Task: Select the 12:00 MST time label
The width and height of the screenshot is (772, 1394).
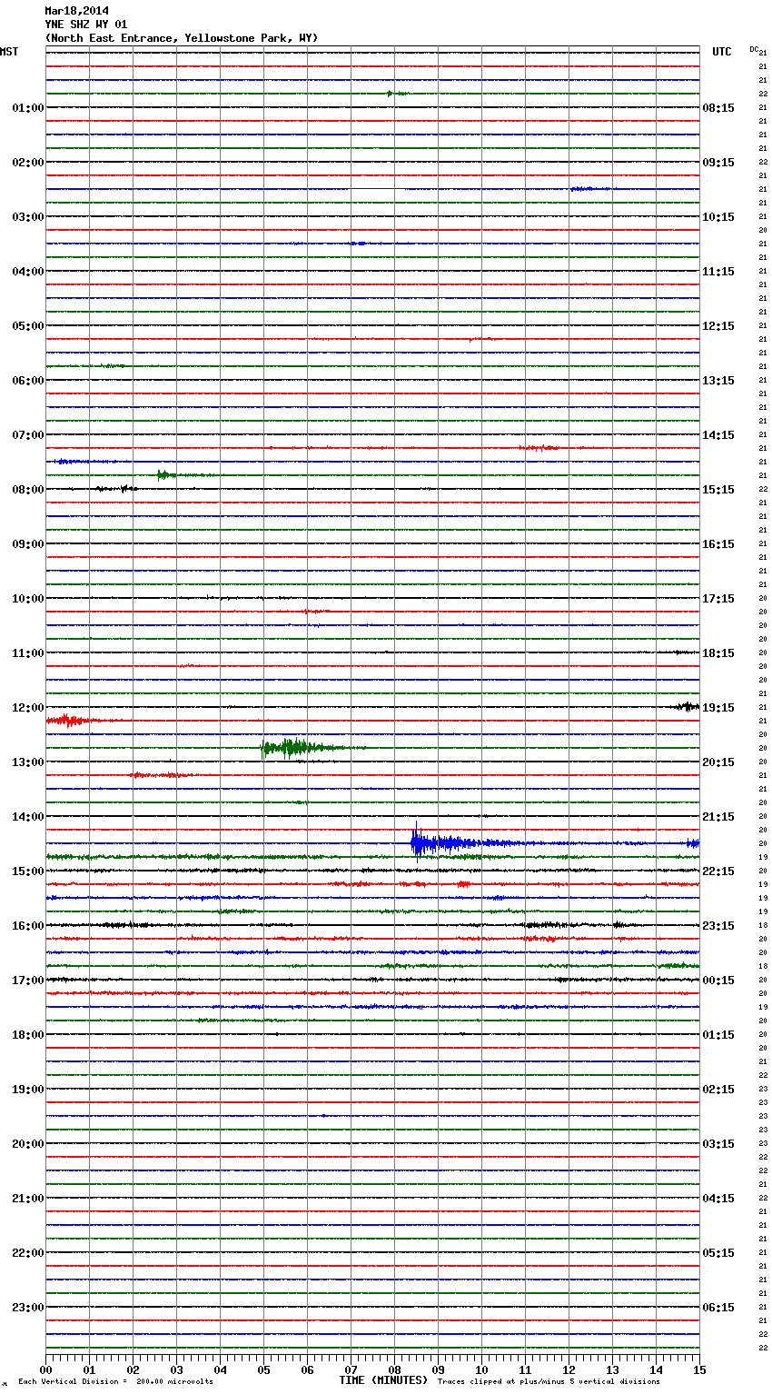Action: point(28,708)
